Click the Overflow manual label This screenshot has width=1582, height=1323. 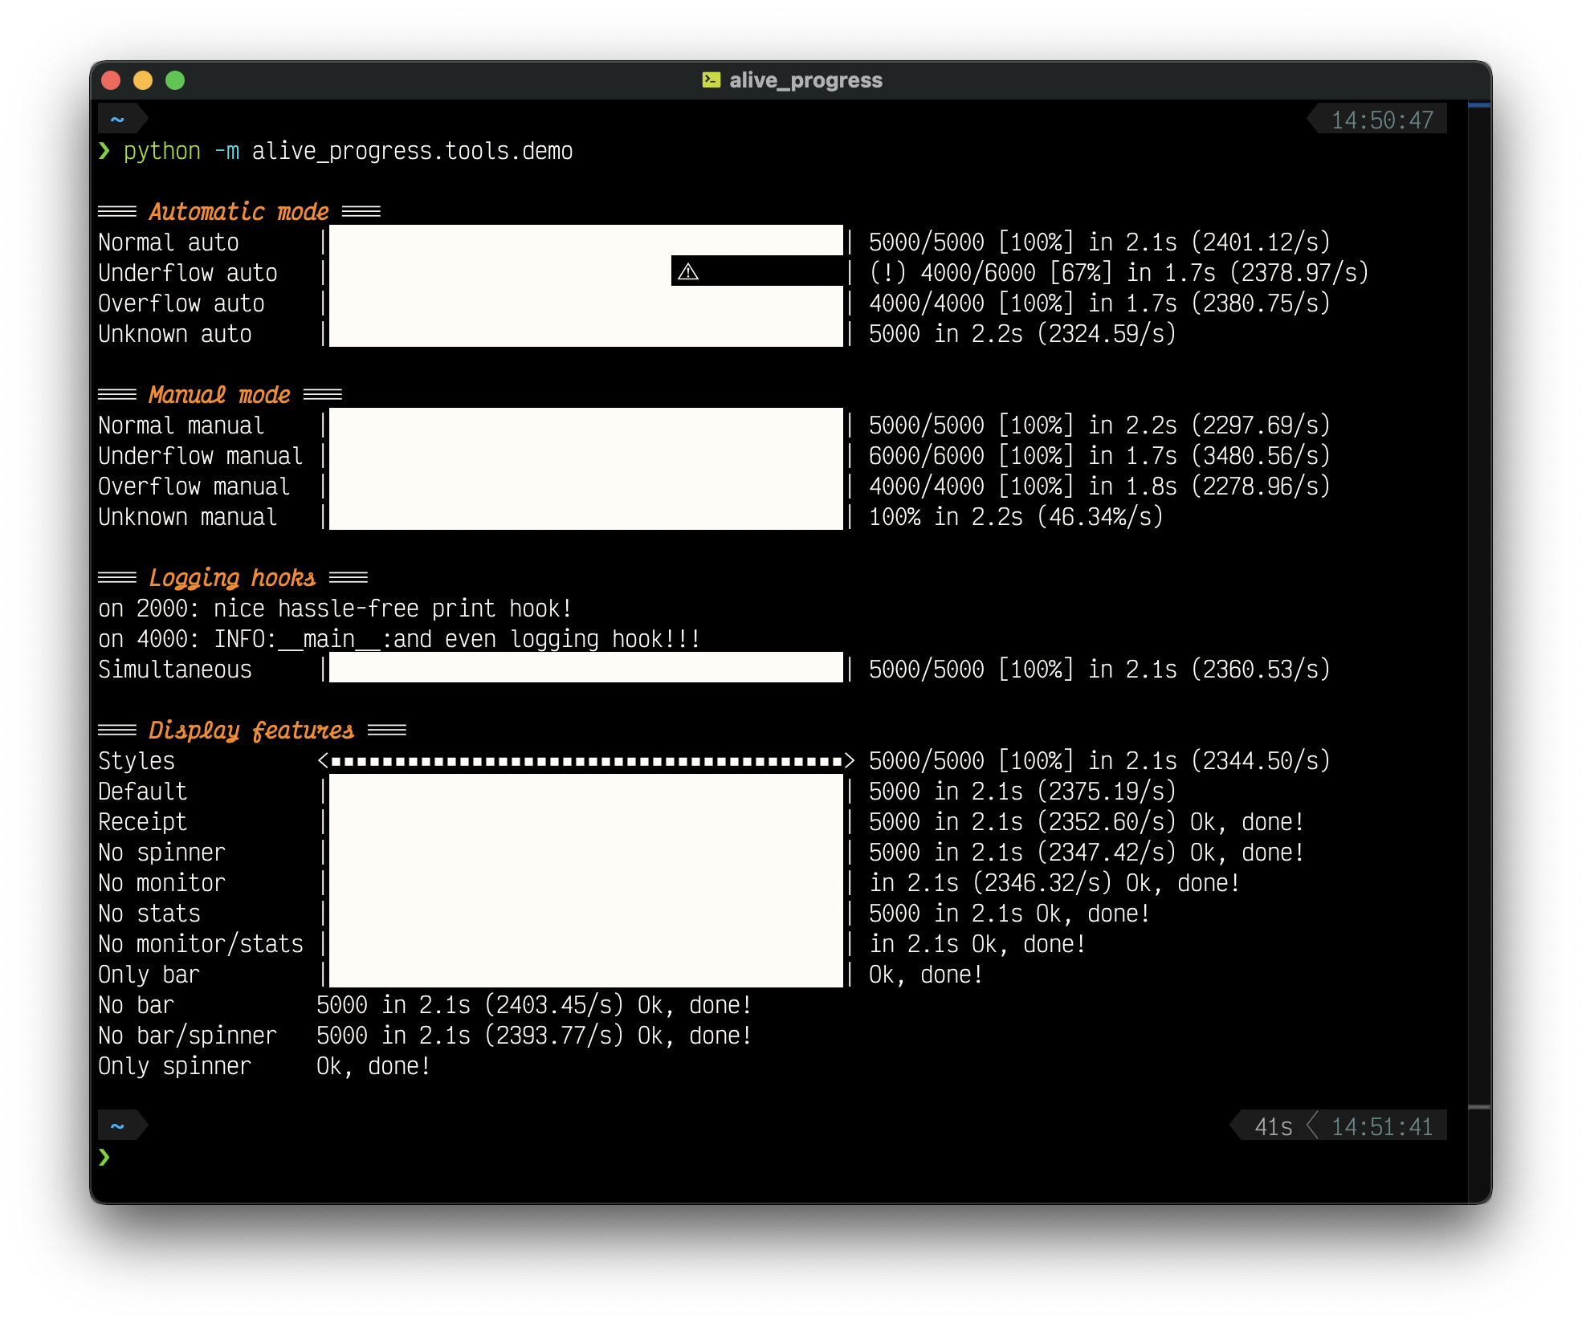coord(194,486)
